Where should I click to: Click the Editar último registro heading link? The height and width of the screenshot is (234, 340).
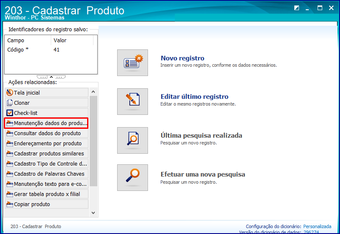point(195,97)
